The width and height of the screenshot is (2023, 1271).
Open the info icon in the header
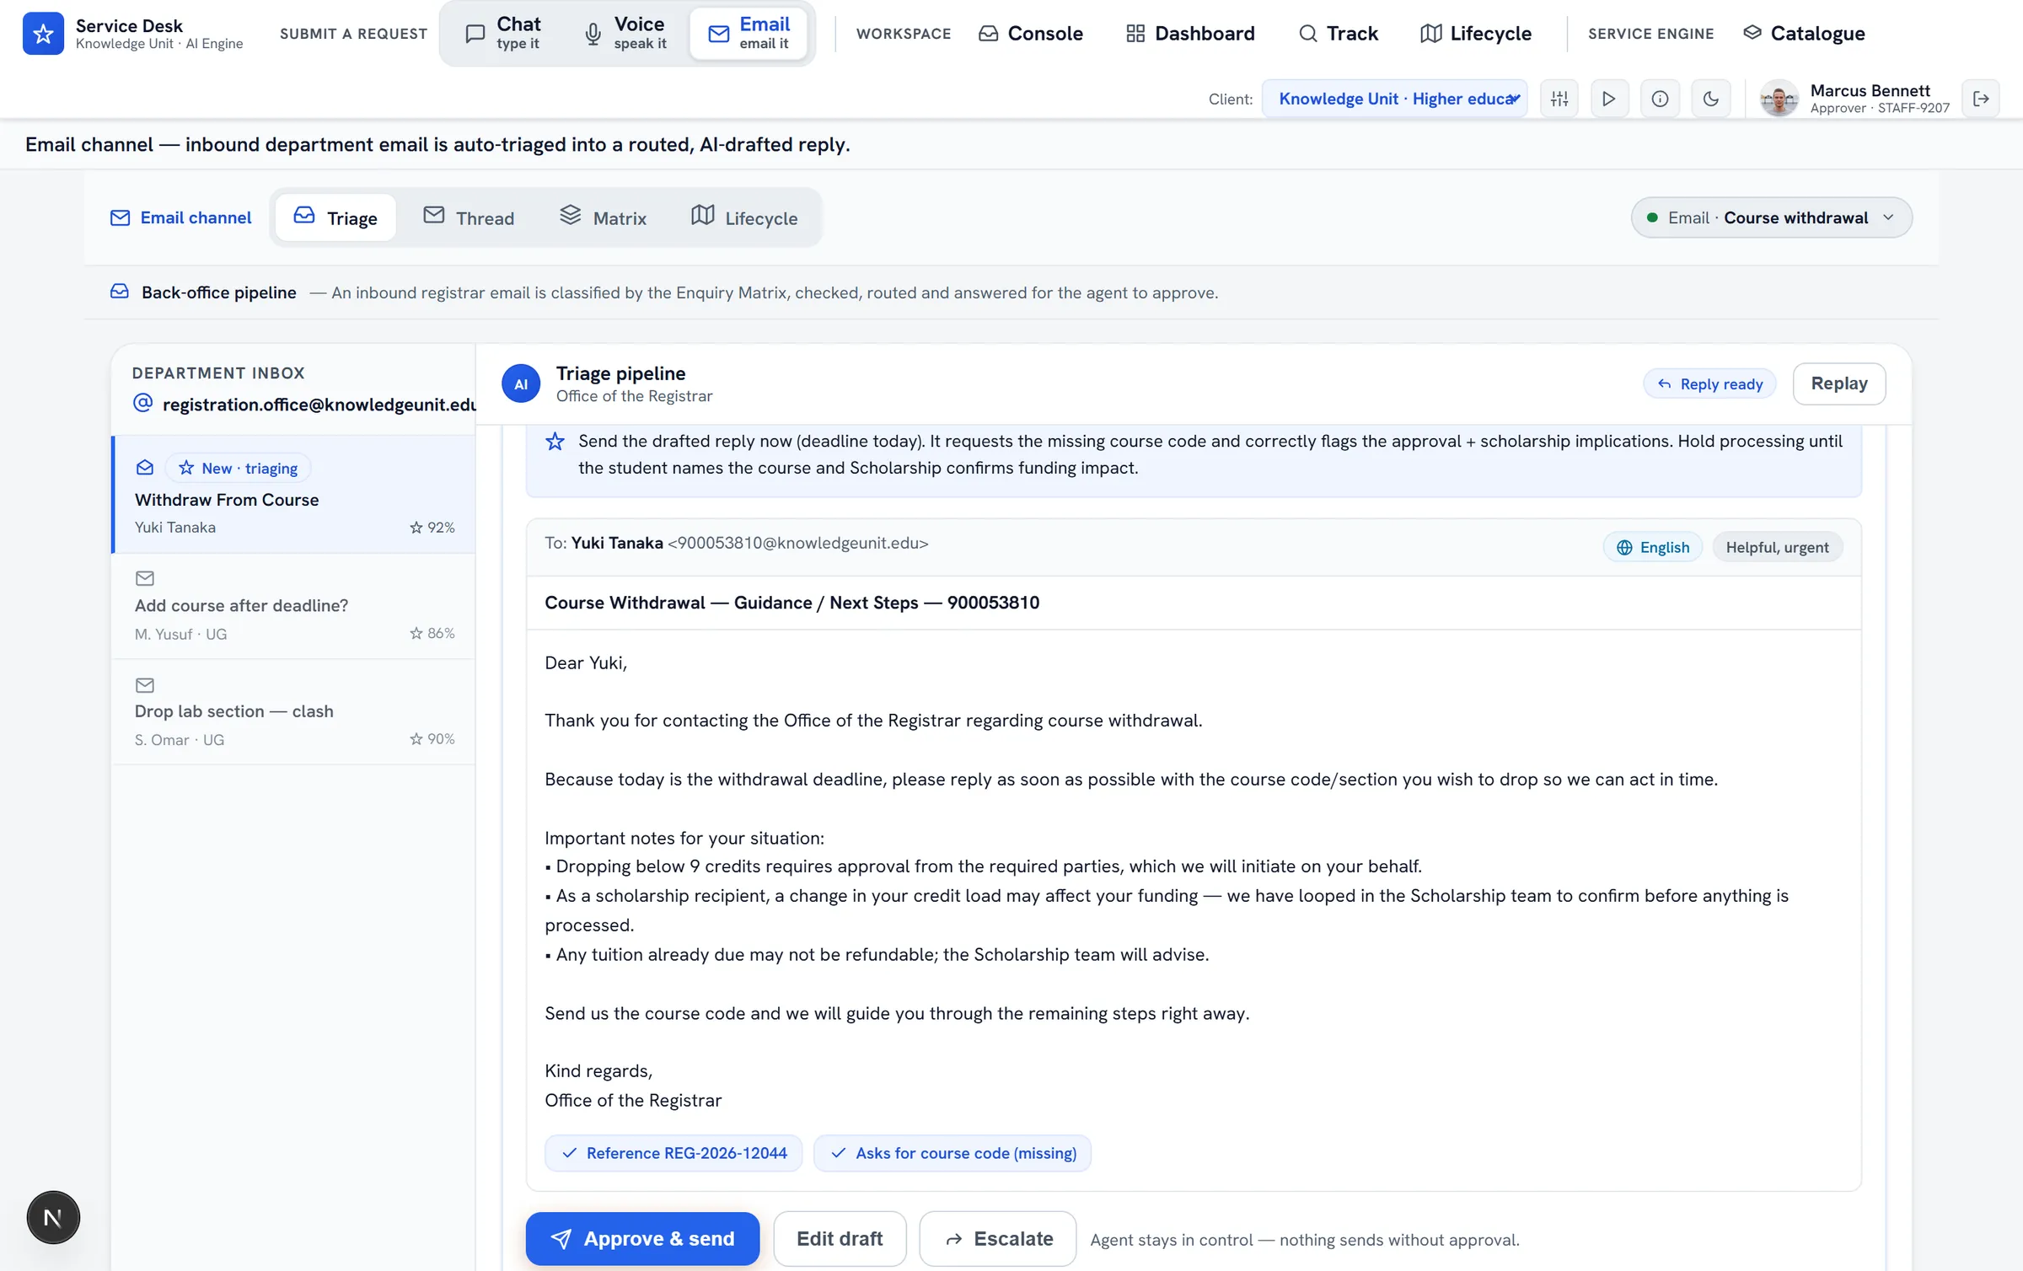1660,99
